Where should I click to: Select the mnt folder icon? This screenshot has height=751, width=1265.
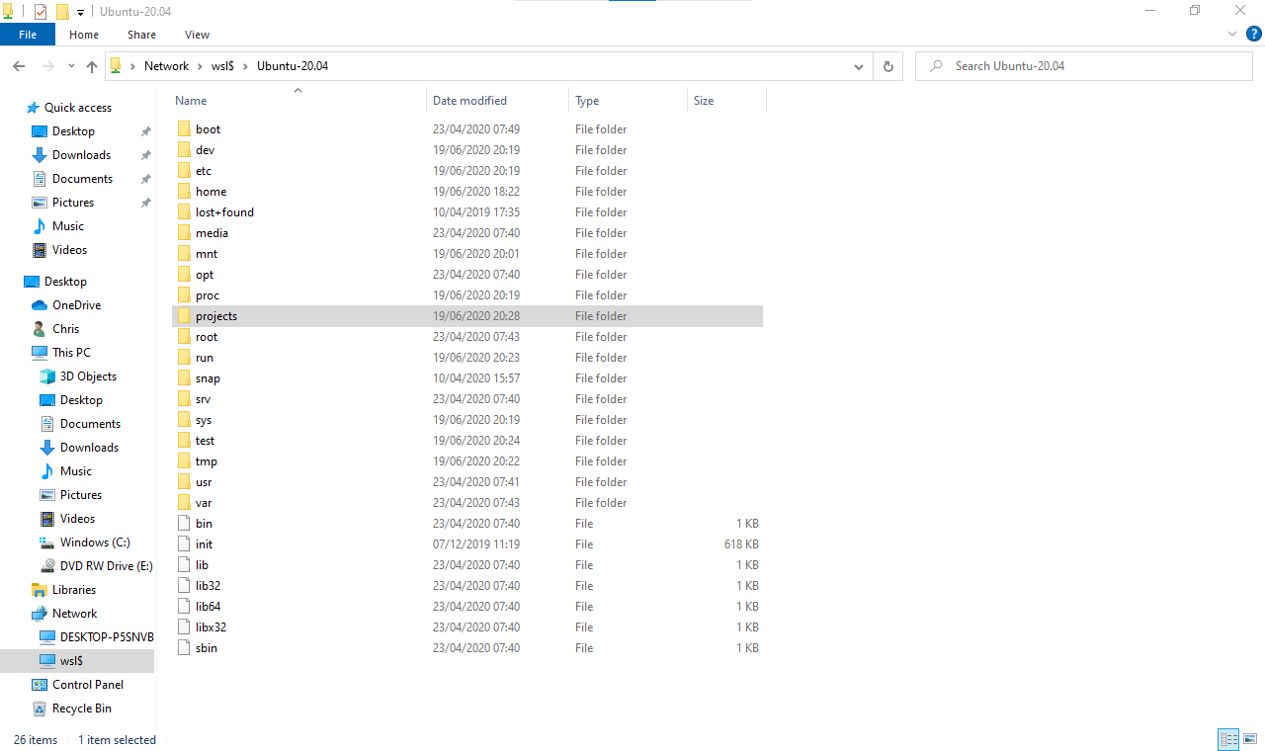pyautogui.click(x=184, y=254)
